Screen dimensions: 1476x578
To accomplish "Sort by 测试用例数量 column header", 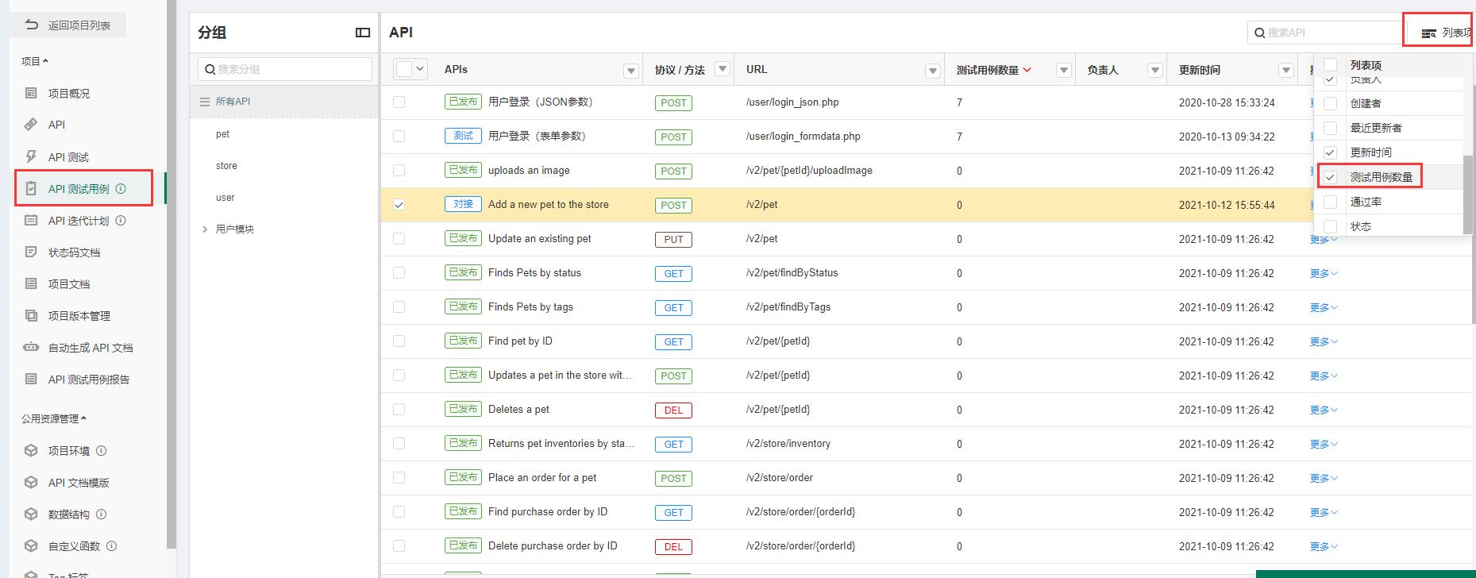I will (993, 70).
